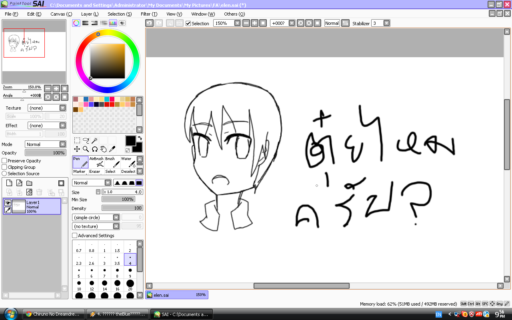Activate the rectangular selection tool
512x320 pixels.
point(77,140)
